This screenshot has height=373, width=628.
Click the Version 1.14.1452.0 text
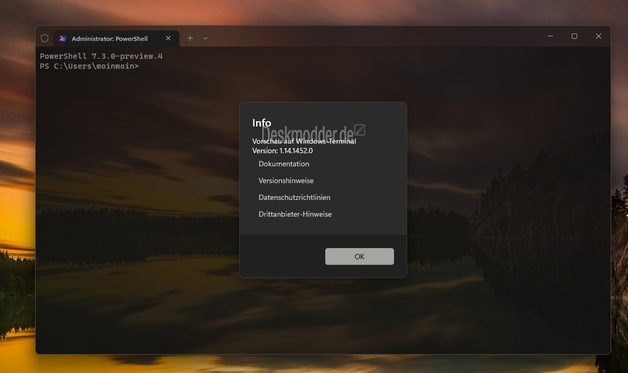click(x=282, y=151)
